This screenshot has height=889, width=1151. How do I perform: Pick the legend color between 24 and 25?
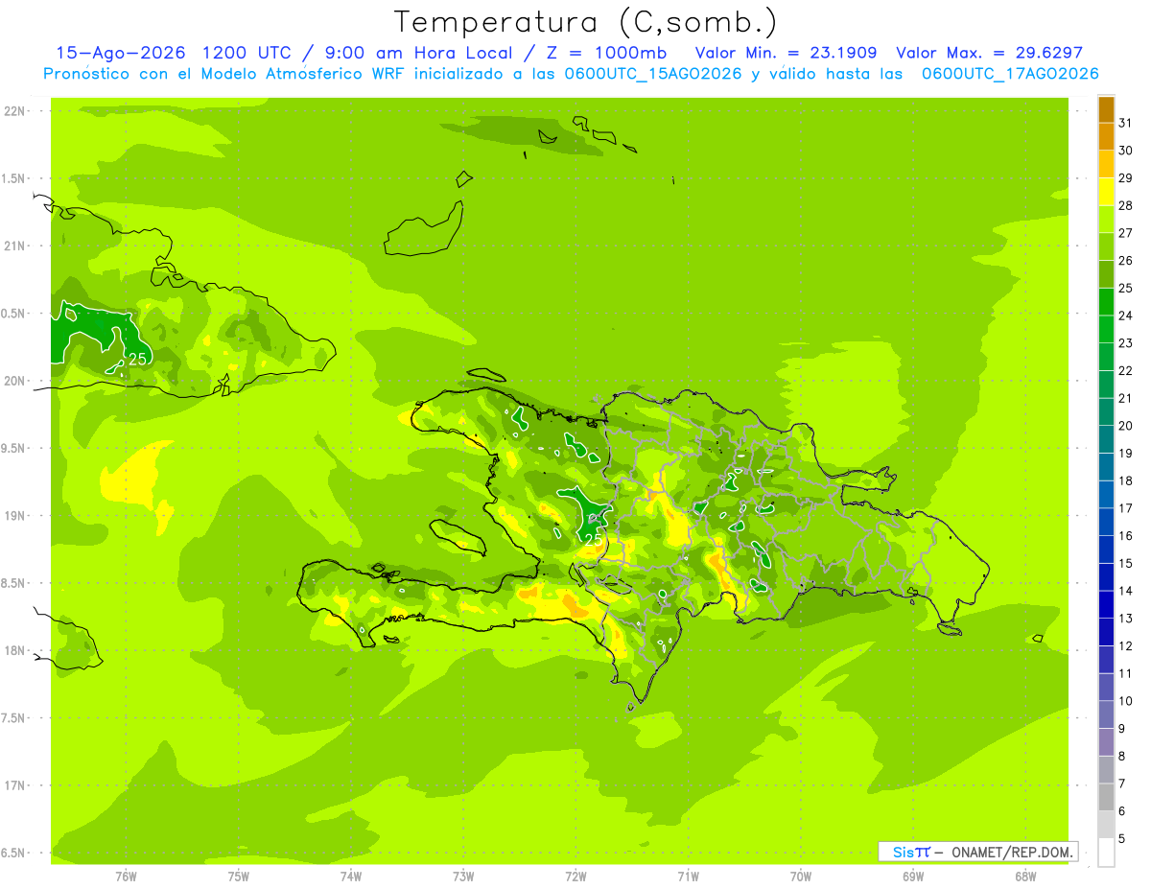[x=1106, y=302]
